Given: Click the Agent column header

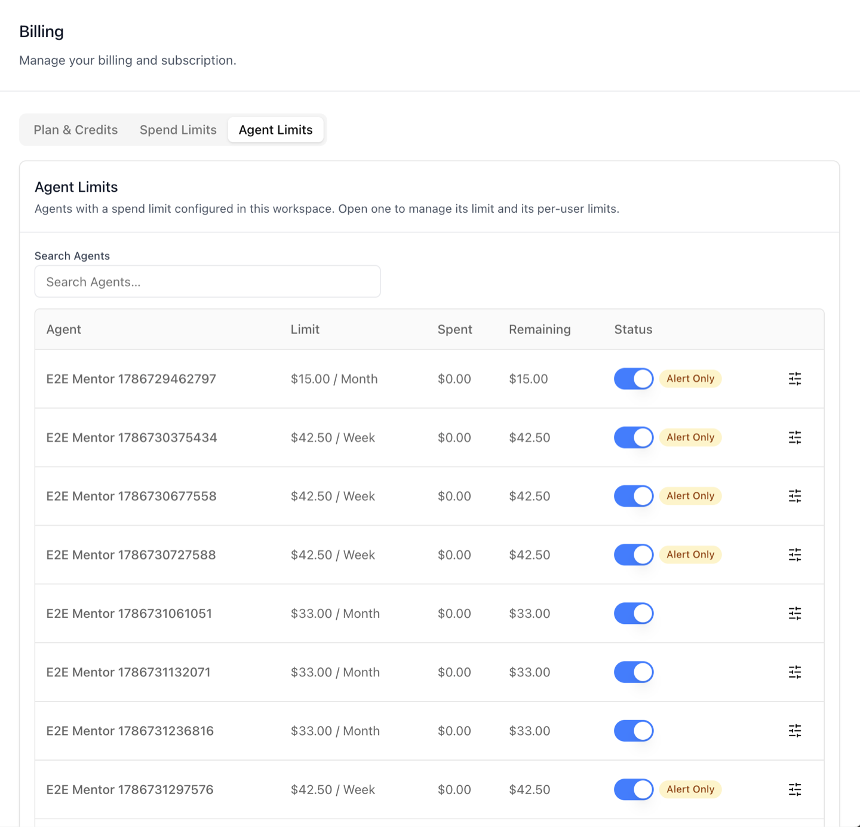Looking at the screenshot, I should (x=64, y=329).
